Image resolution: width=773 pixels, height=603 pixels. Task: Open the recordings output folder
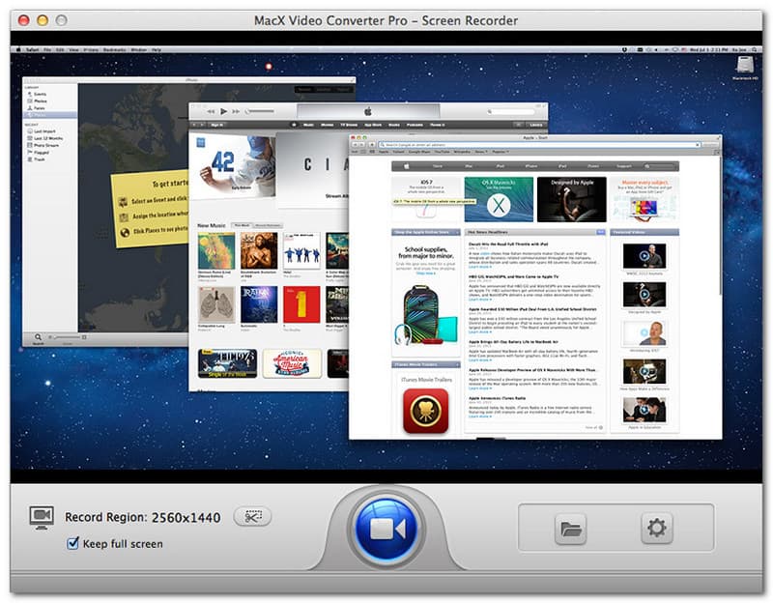tap(571, 529)
